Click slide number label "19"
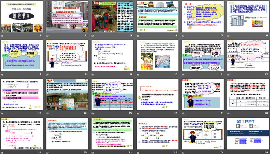Image resolution: width=270 pixels, height=154 pixels. (40, 152)
